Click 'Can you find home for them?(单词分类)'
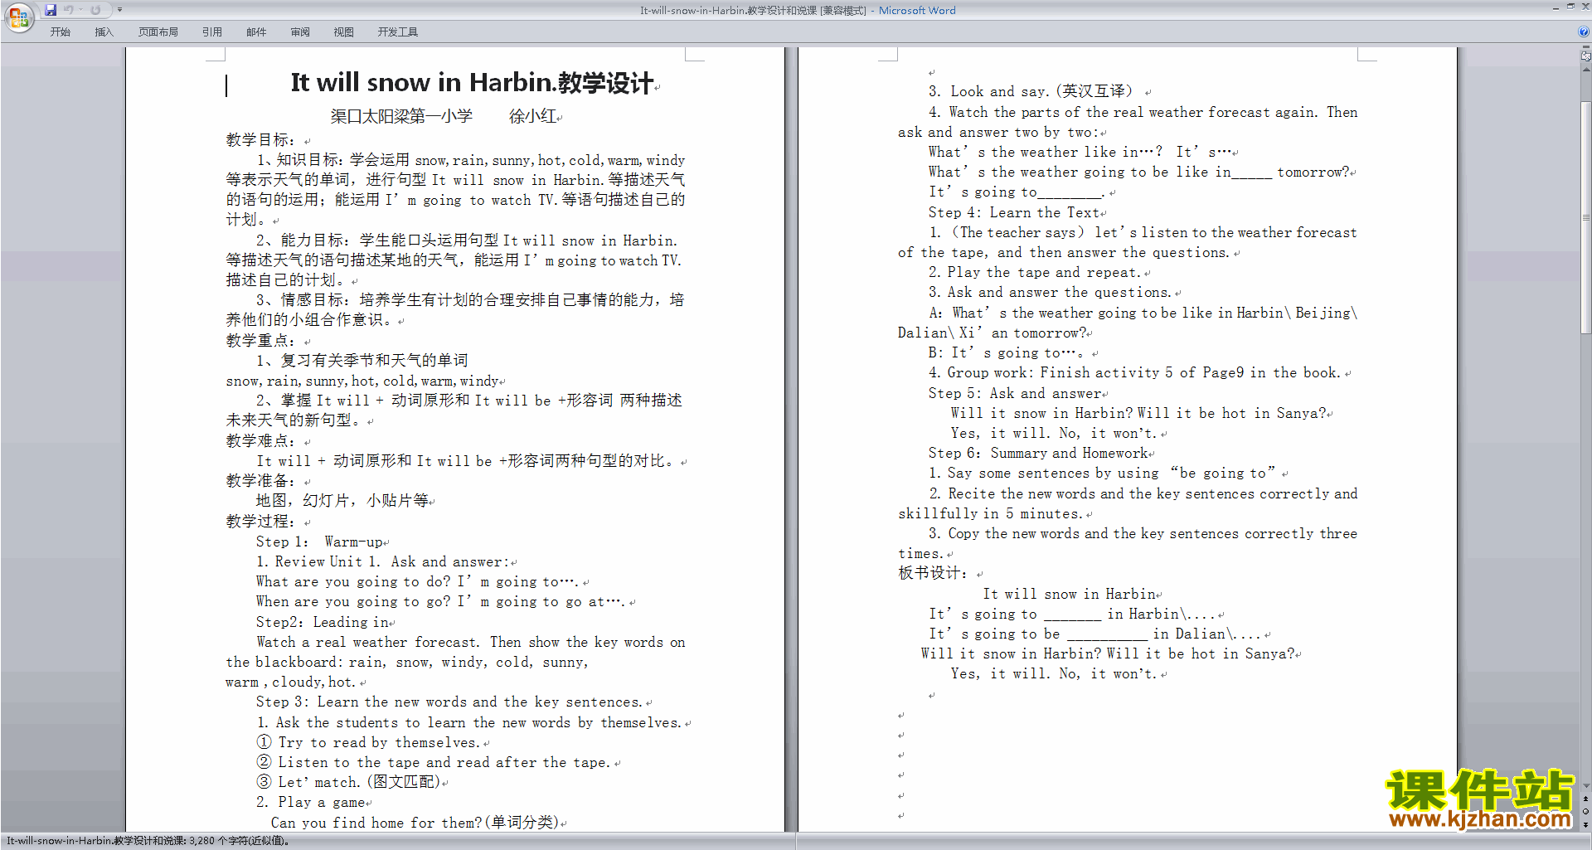Screen dimensions: 1592x850 [x=415, y=823]
